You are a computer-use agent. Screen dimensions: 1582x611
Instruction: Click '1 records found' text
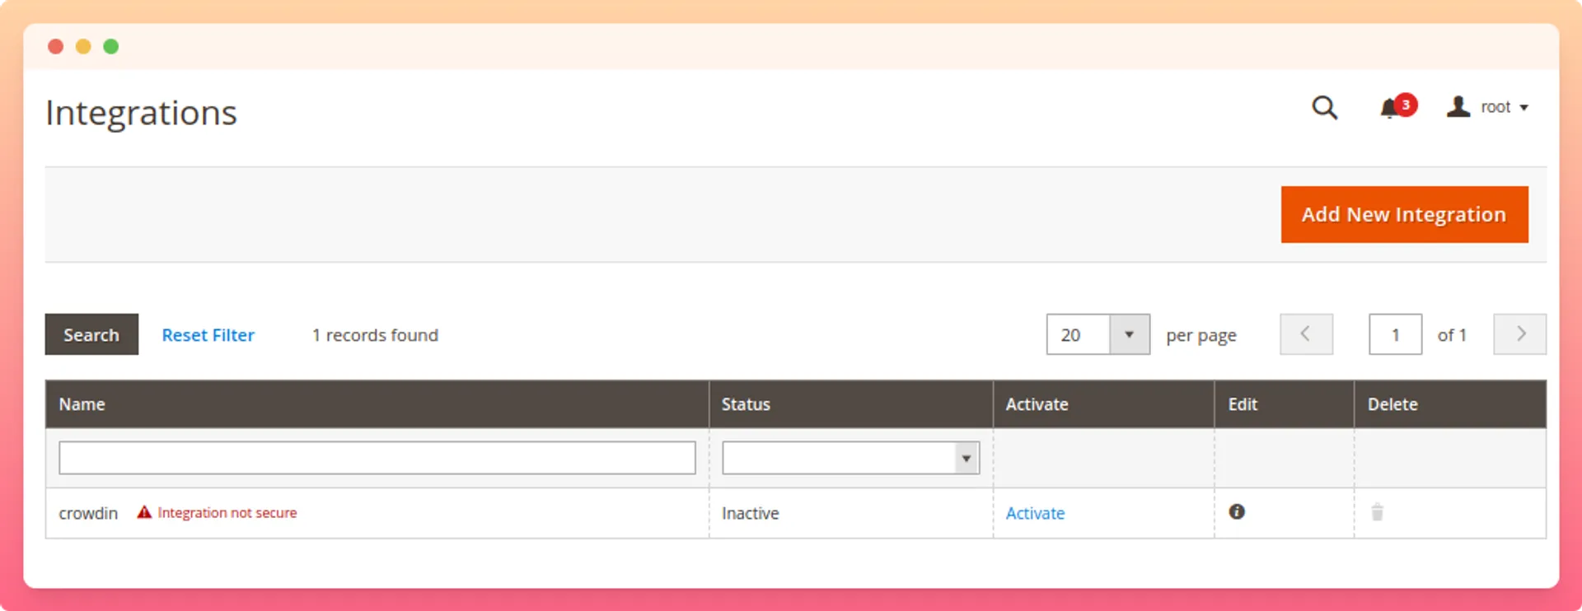375,335
